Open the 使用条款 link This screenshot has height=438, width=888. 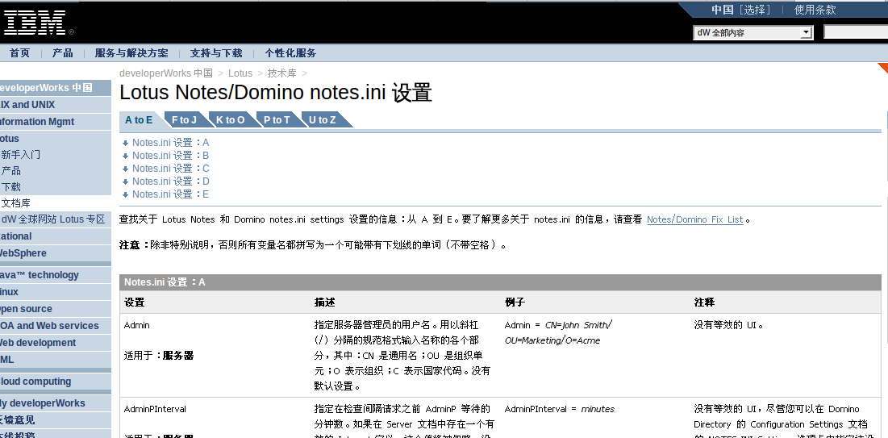(x=815, y=10)
